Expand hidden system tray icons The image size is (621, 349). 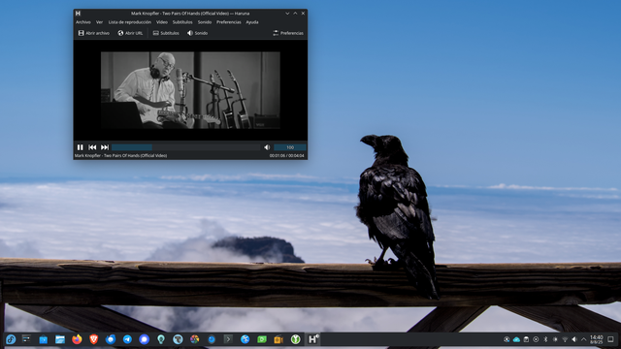[584, 339]
